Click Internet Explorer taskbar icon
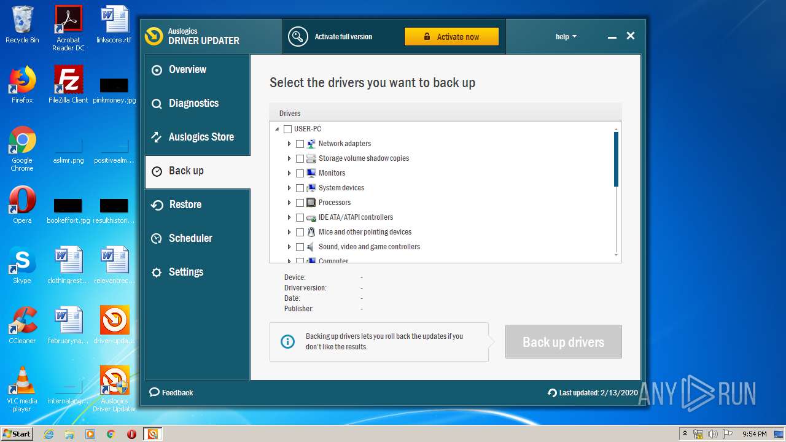This screenshot has height=442, width=786. (x=49, y=434)
